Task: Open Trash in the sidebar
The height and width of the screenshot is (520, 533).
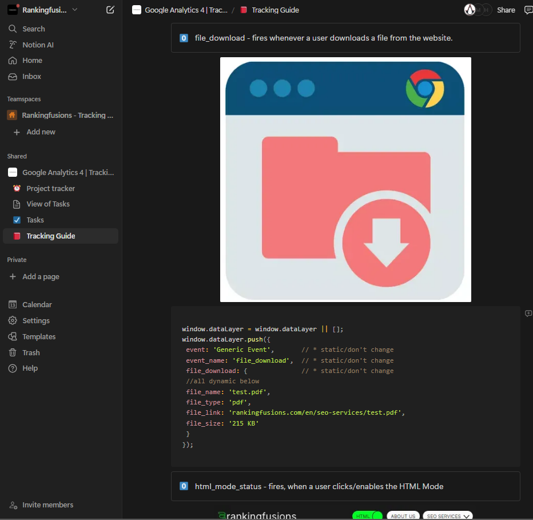Action: (x=31, y=353)
